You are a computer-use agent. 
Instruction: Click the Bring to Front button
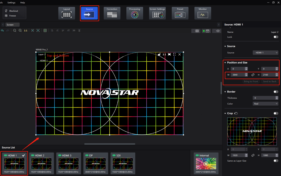(x=251, y=81)
